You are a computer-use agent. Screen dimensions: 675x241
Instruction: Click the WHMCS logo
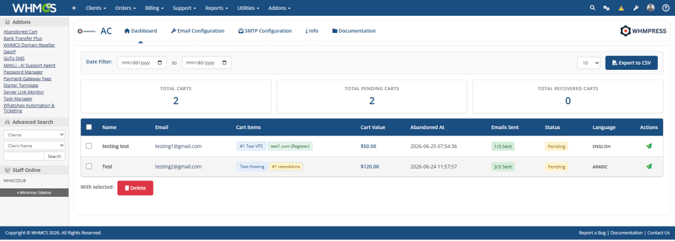tap(34, 8)
